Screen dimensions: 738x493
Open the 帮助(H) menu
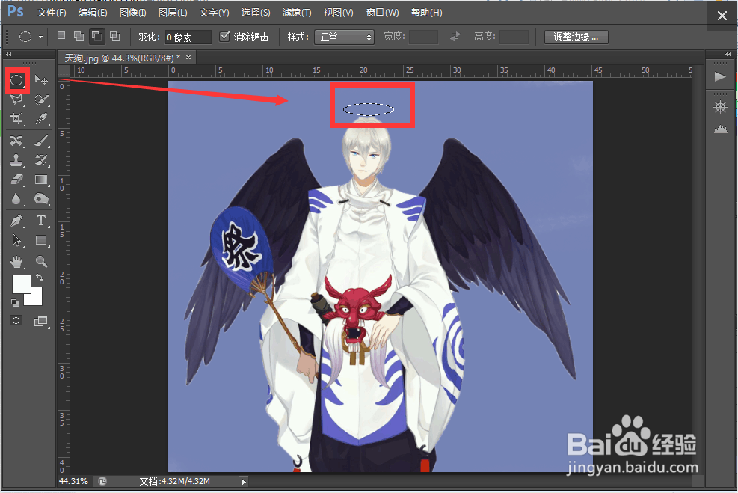(426, 13)
